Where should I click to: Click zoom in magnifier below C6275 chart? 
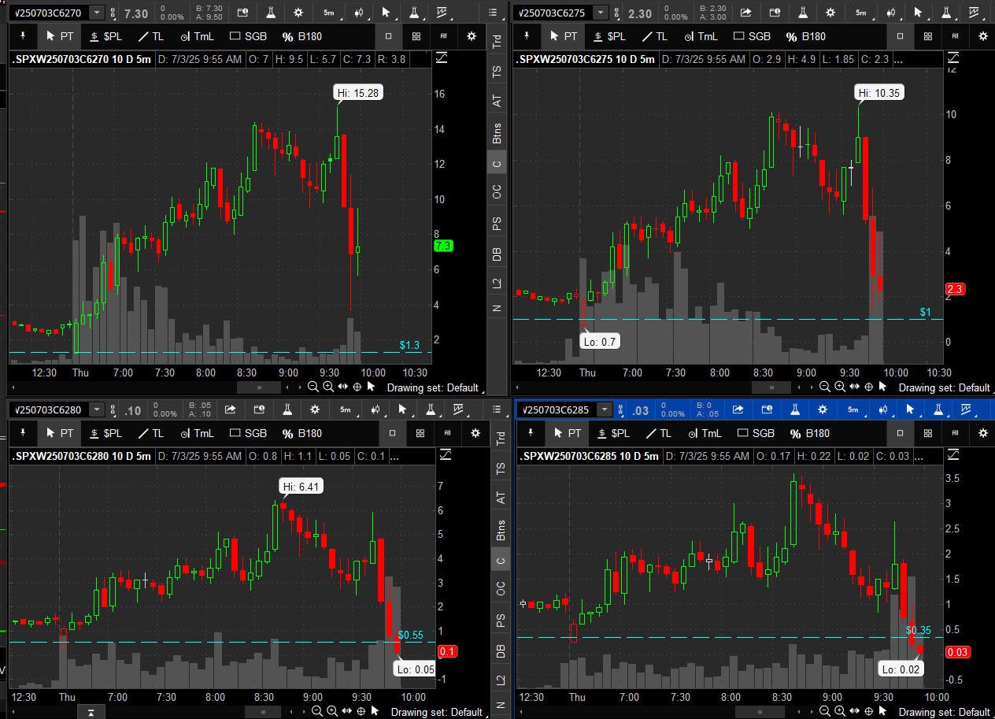[x=840, y=387]
